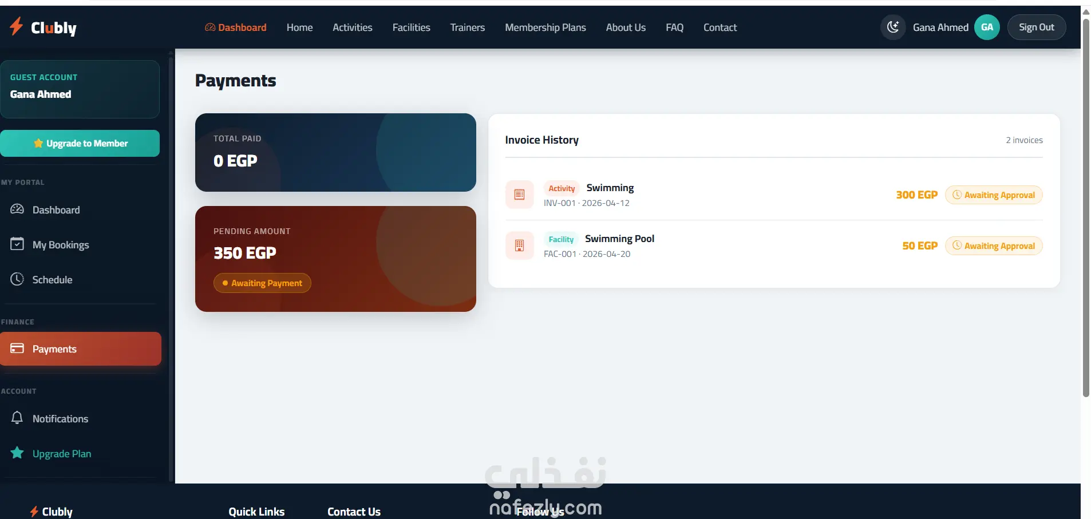Image resolution: width=1091 pixels, height=519 pixels.
Task: Go to the Facilities nav item
Action: coord(411,27)
